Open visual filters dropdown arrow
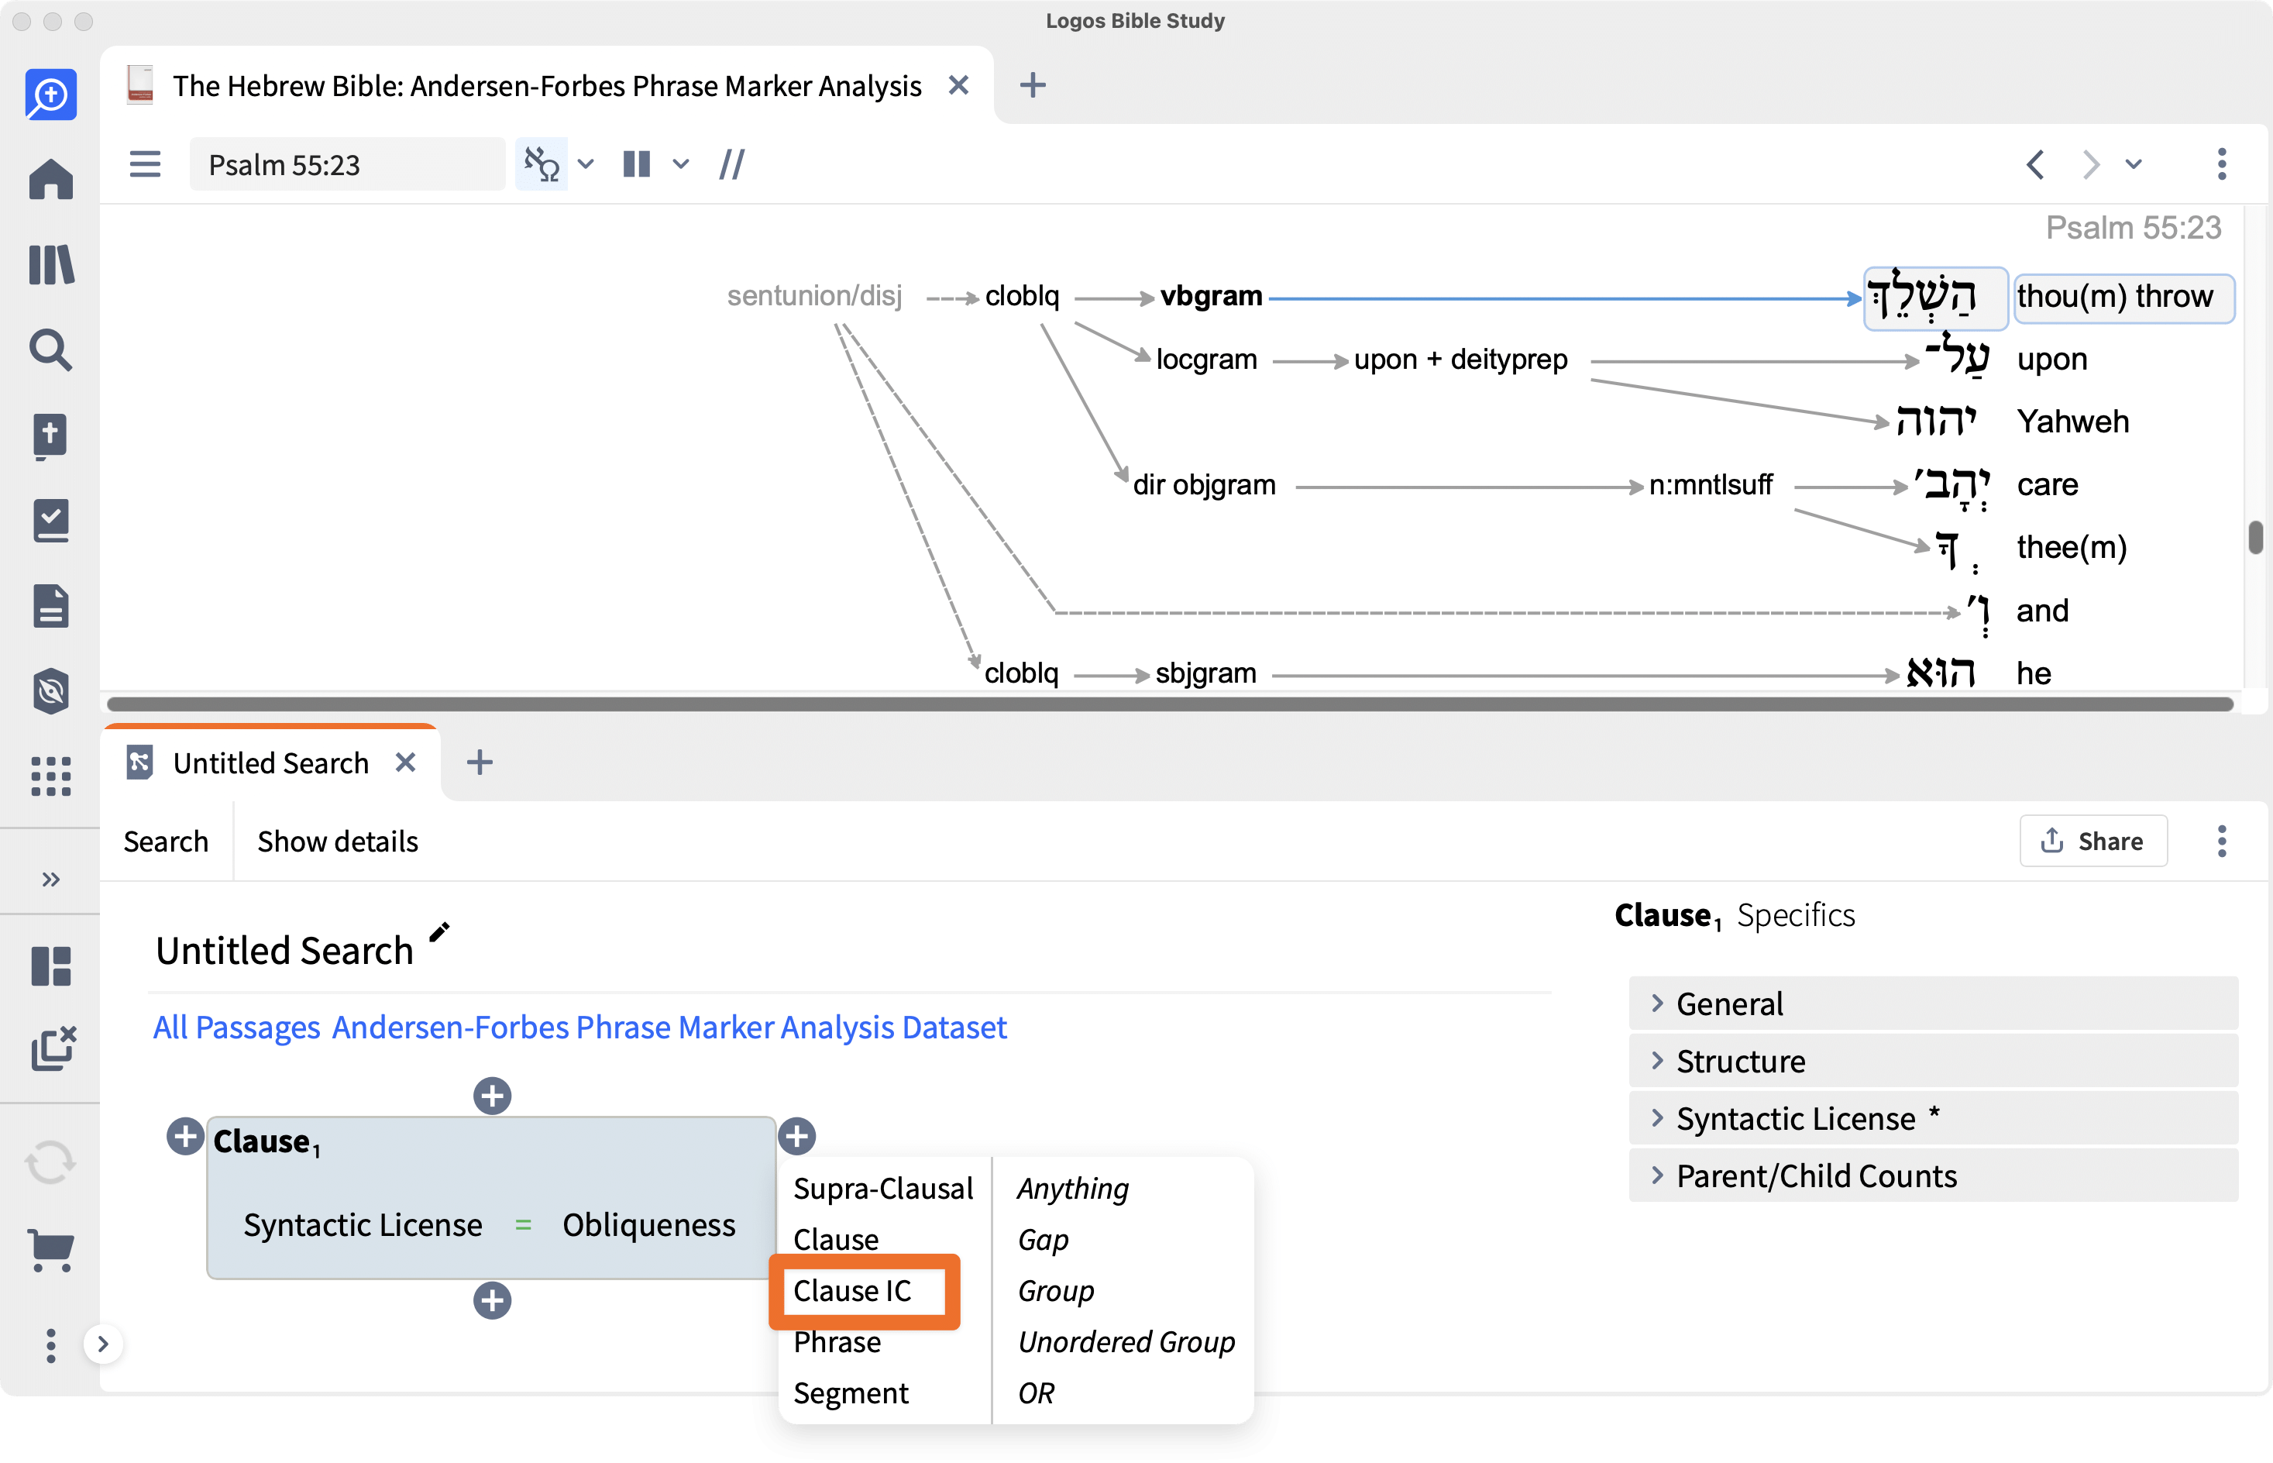 pos(586,164)
